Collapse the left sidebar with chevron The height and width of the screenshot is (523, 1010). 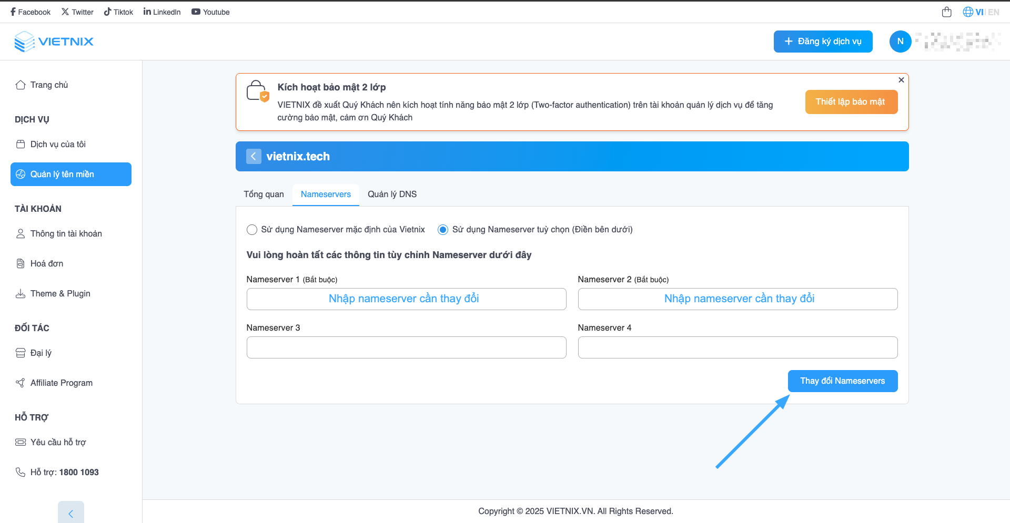(71, 513)
